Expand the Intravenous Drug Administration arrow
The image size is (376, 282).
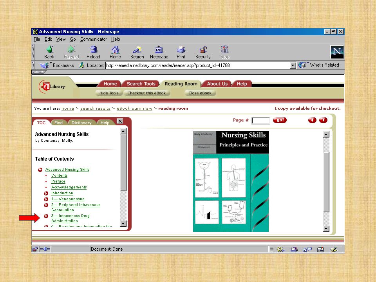(46, 216)
